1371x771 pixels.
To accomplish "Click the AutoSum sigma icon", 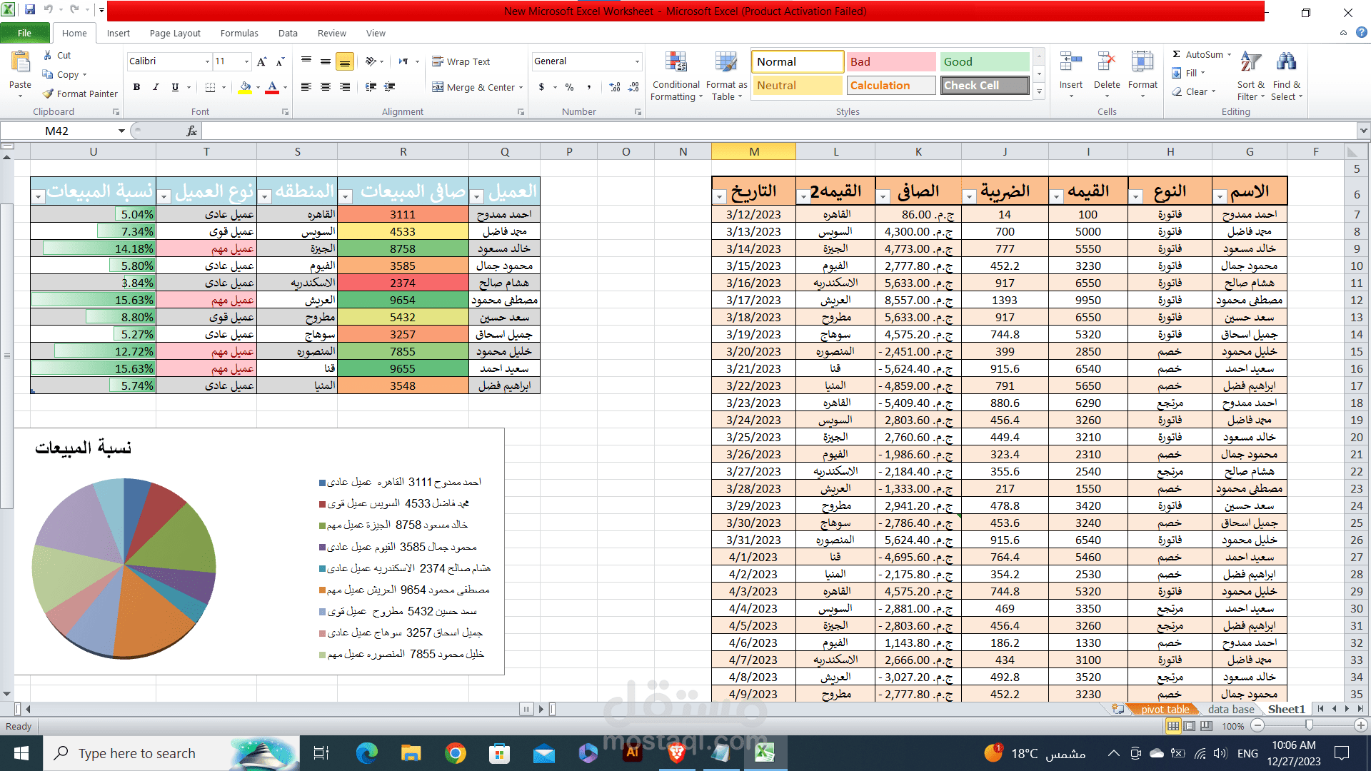I will click(1177, 54).
